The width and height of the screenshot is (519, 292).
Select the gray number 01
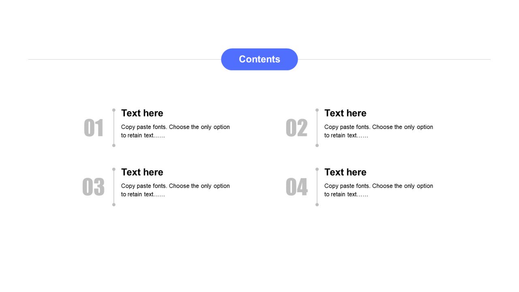click(x=94, y=128)
